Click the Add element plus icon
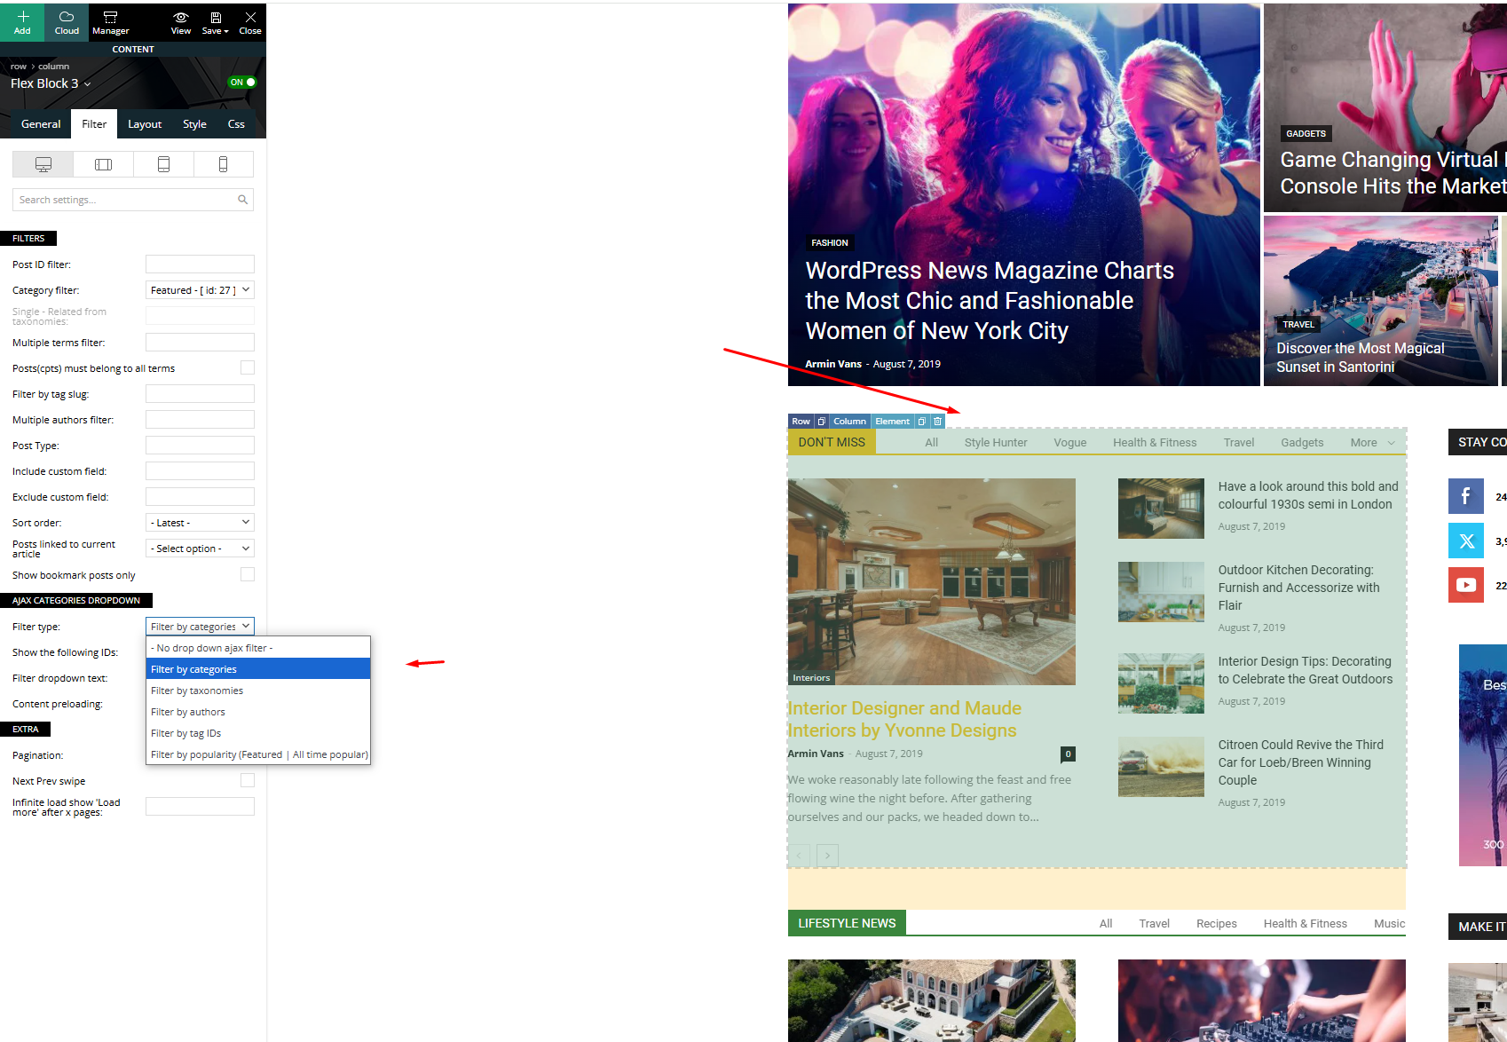The height and width of the screenshot is (1042, 1507). tap(22, 17)
